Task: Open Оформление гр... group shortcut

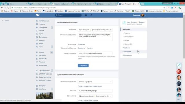Action: coord(44,70)
